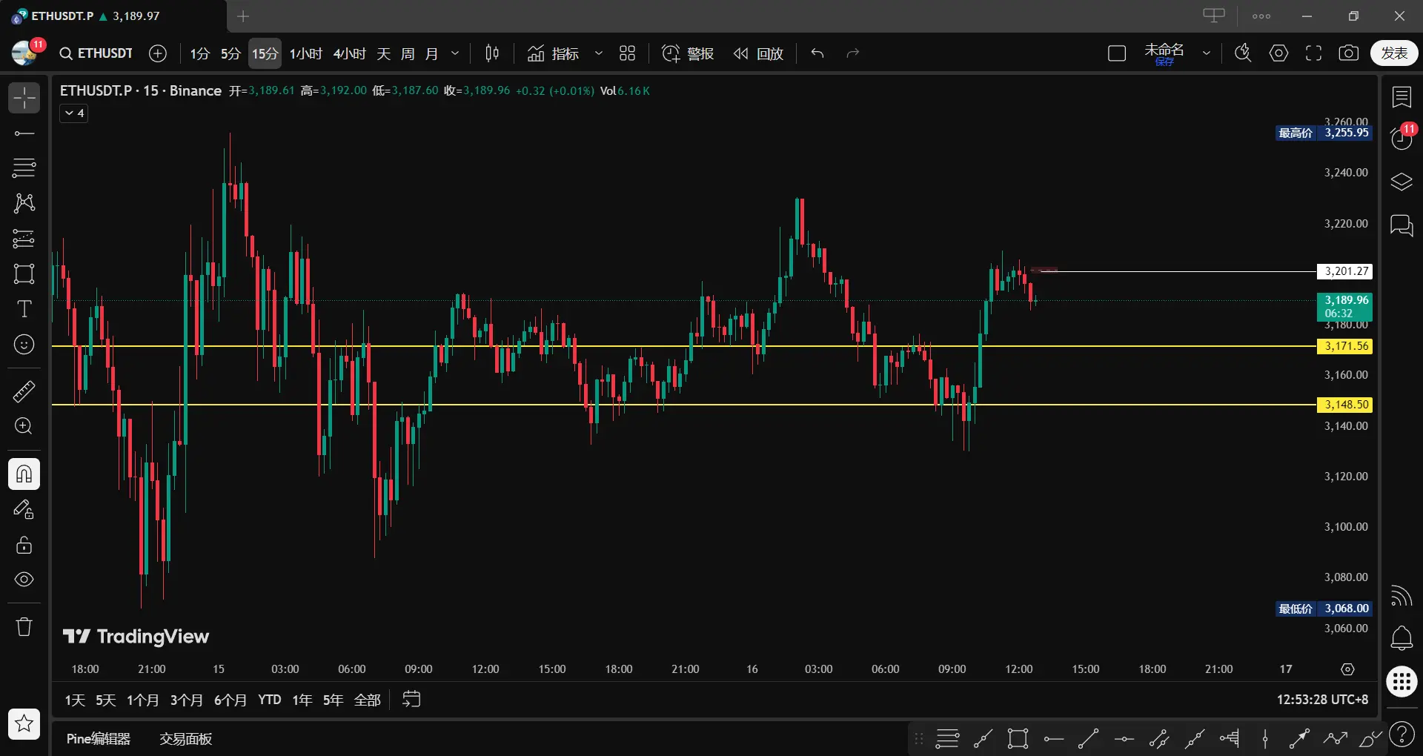The height and width of the screenshot is (756, 1423).
Task: Open ETHUSDT symbol search
Action: [x=96, y=53]
